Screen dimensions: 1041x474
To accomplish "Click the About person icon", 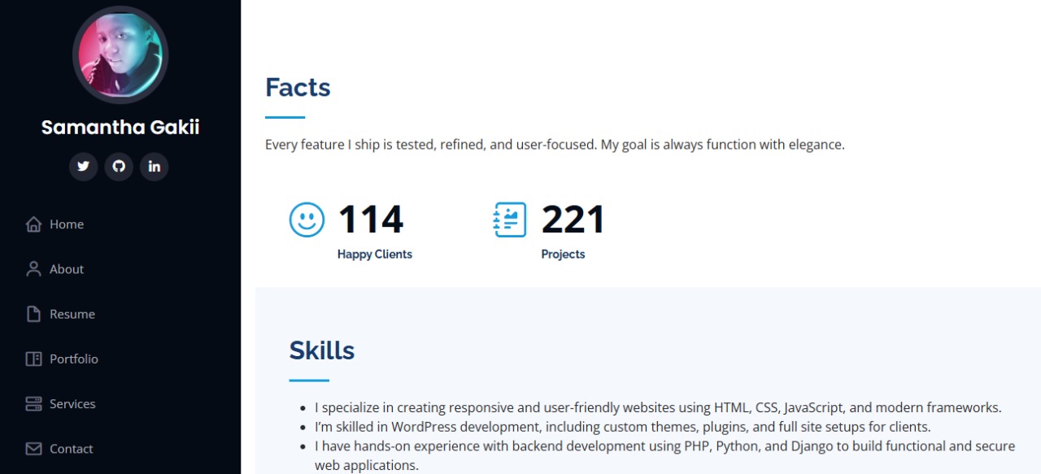I will click(33, 269).
